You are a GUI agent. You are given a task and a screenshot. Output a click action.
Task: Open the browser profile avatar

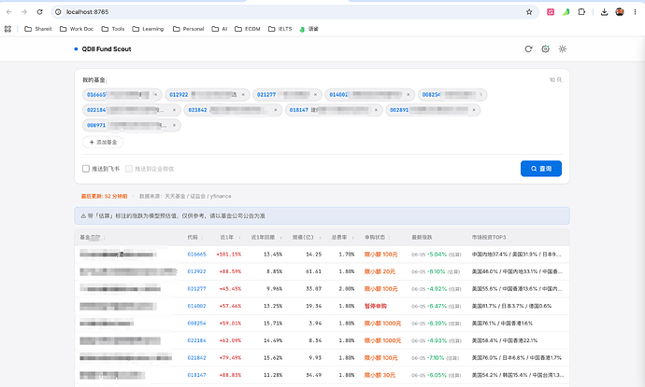(620, 12)
